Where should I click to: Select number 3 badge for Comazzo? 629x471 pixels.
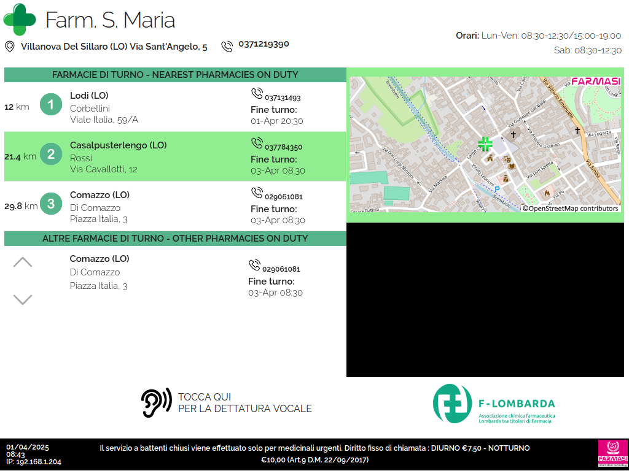pyautogui.click(x=51, y=204)
